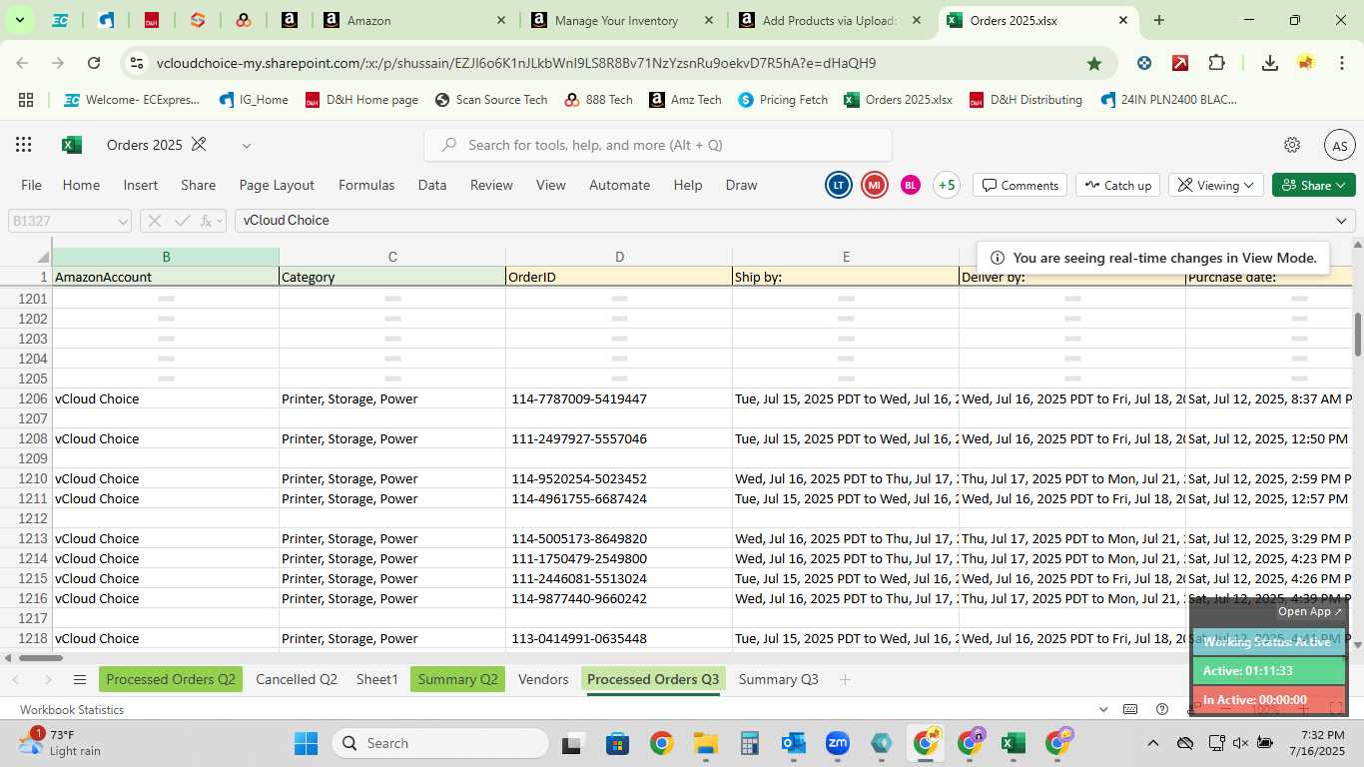Bookmark star icon in address bar
This screenshot has width=1364, height=767.
pos(1094,63)
